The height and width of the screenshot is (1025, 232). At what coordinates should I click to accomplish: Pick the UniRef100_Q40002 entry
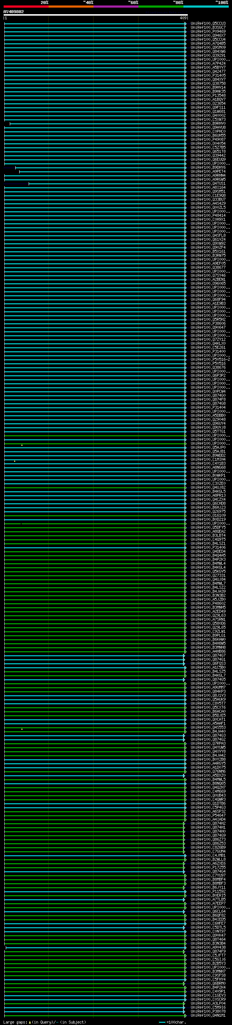pos(208,115)
